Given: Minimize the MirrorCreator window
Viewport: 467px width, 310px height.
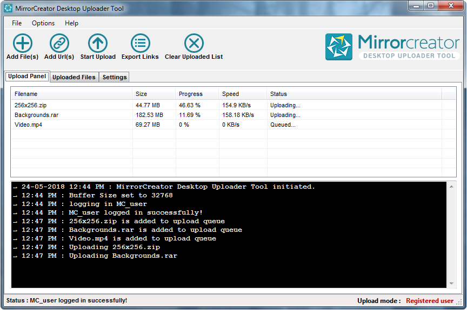Looking at the screenshot, I should tap(416, 5).
